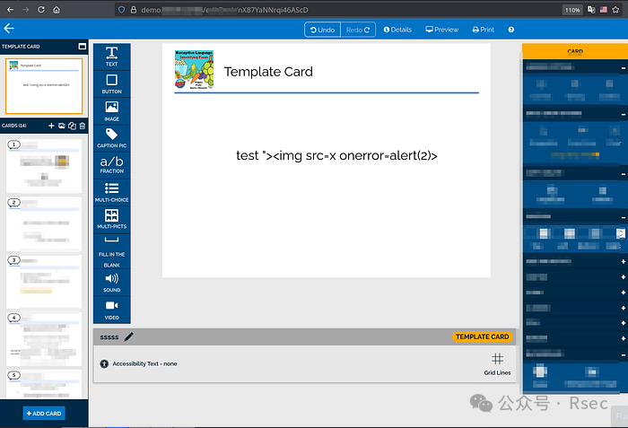Viewport: 628px width, 428px height.
Task: Select the Button tool
Action: tap(112, 84)
